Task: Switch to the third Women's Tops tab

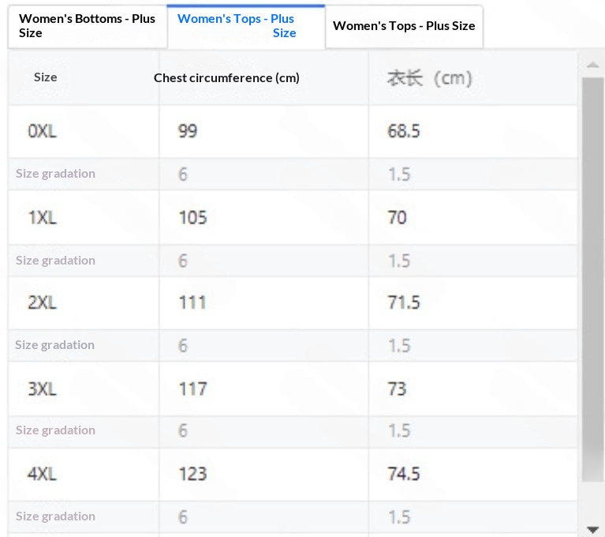Action: pos(404,26)
